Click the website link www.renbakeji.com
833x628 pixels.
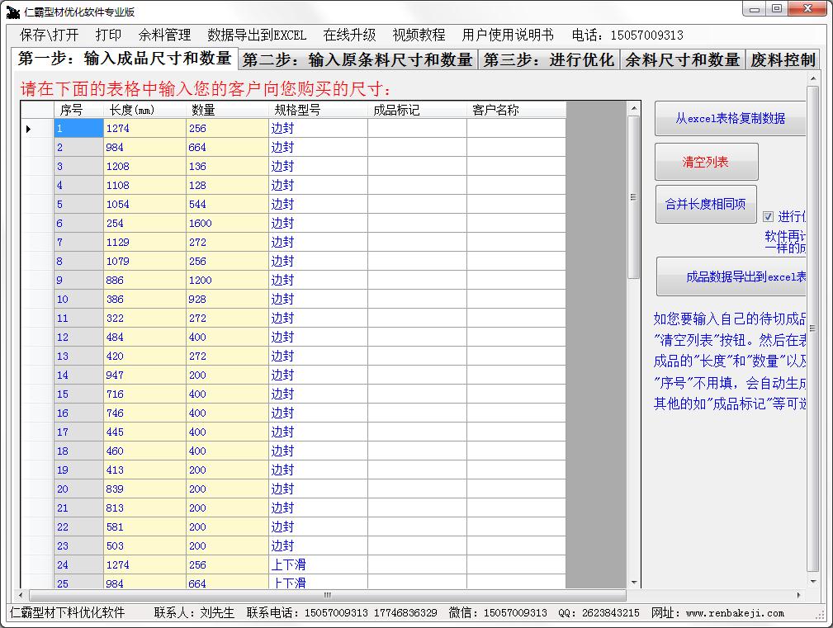[x=733, y=614]
